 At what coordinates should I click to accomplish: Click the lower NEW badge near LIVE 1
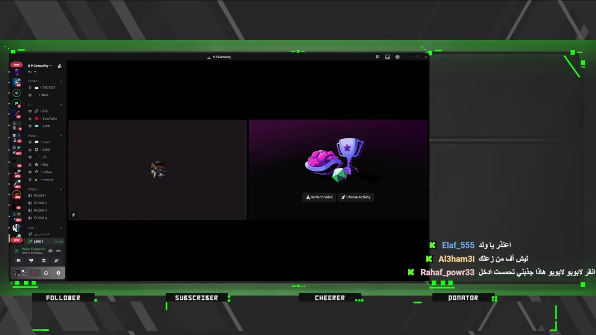(x=17, y=240)
